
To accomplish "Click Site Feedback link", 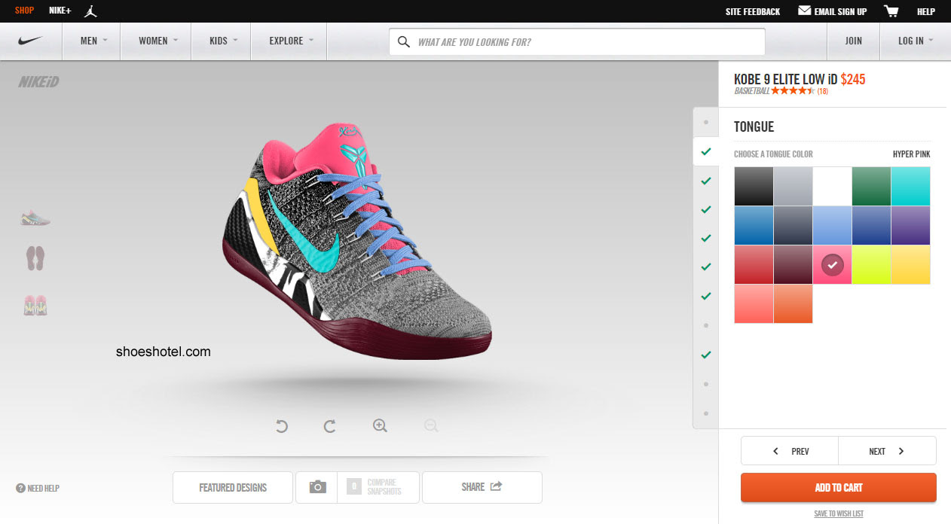I will pos(753,11).
